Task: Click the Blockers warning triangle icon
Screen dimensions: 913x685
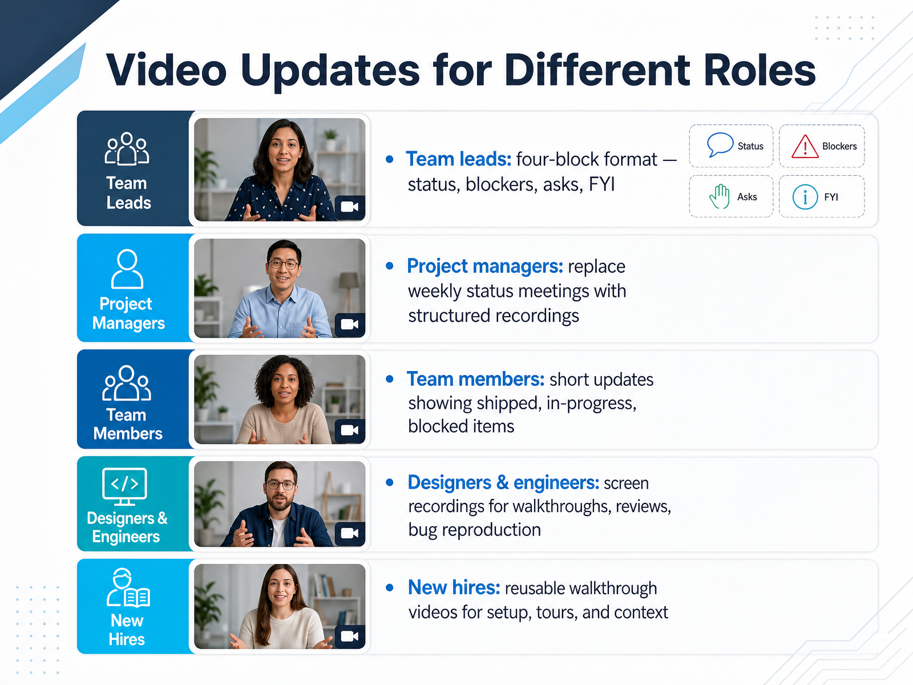Action: point(805,146)
